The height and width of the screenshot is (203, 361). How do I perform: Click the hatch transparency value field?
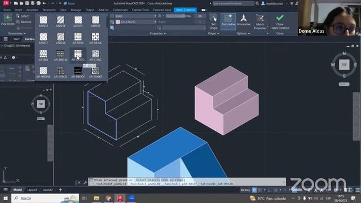pos(200,16)
